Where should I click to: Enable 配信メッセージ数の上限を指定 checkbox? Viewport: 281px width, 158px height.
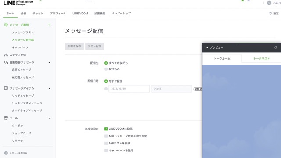tap(106, 136)
